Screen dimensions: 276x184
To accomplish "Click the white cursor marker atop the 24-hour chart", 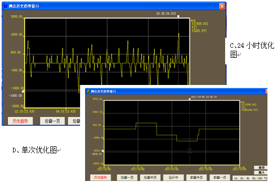I will click(178, 16).
